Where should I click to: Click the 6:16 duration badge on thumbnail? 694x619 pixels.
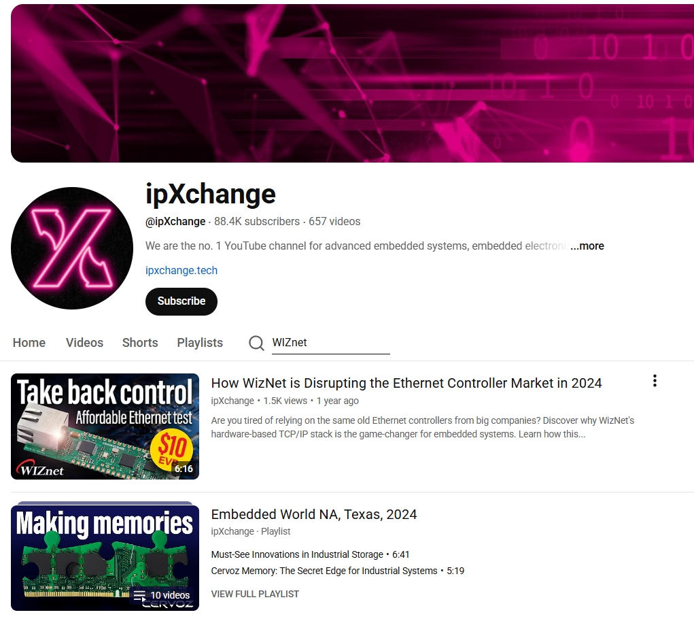point(184,469)
